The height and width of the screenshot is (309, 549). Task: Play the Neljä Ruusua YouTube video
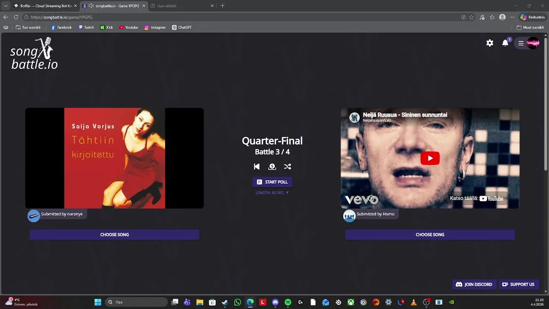430,158
